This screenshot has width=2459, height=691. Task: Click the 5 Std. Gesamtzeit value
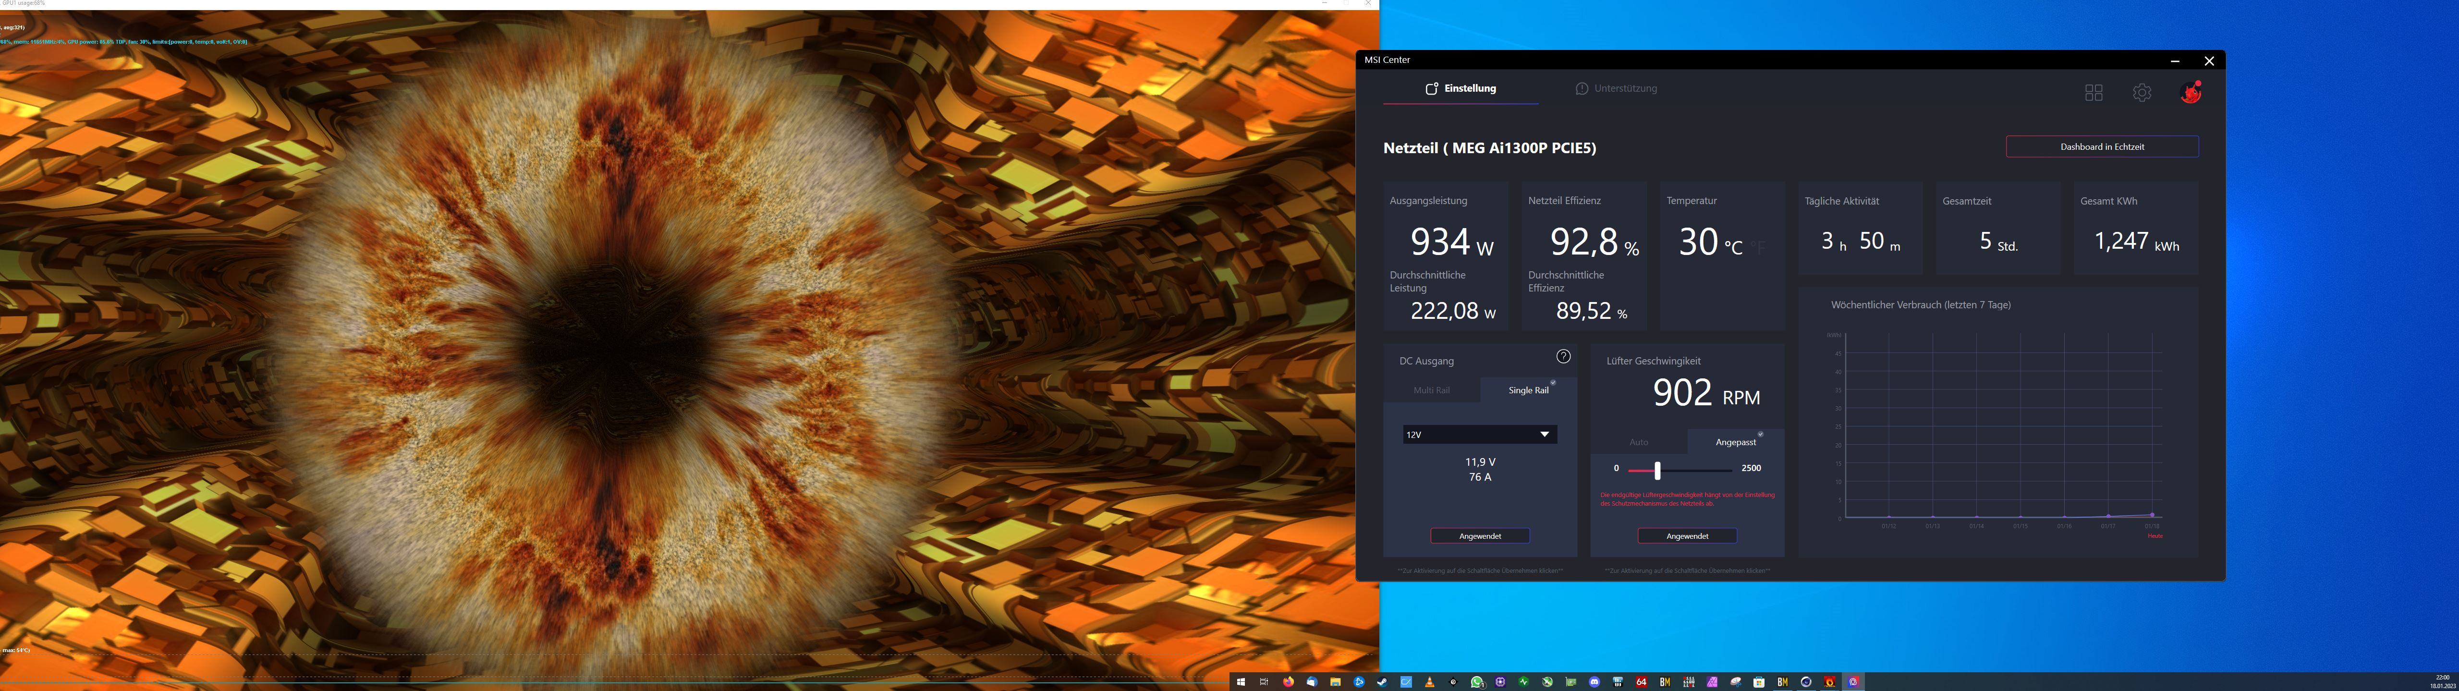point(1998,242)
